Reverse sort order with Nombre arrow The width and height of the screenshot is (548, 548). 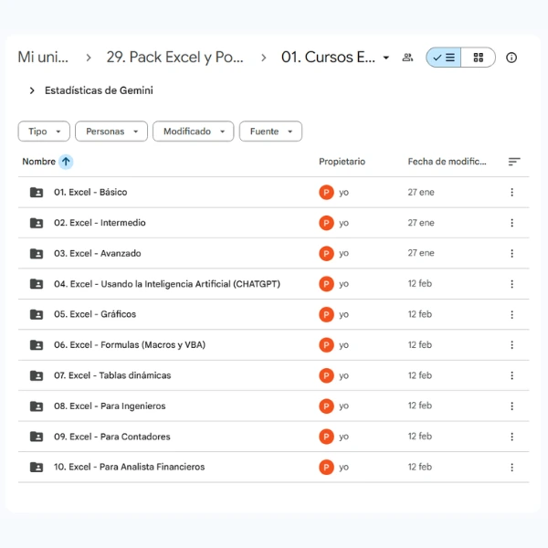point(66,162)
